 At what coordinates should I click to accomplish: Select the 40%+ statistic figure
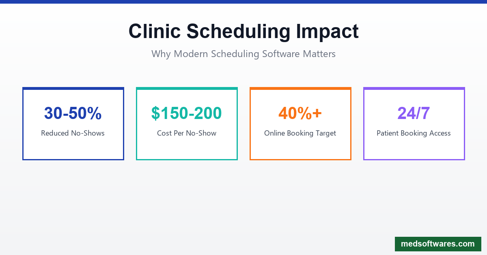300,113
